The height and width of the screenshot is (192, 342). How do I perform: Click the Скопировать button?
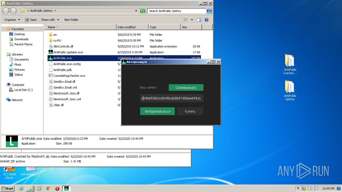(186, 87)
